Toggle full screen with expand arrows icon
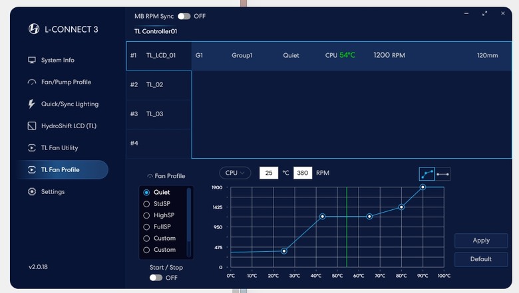 click(x=484, y=13)
